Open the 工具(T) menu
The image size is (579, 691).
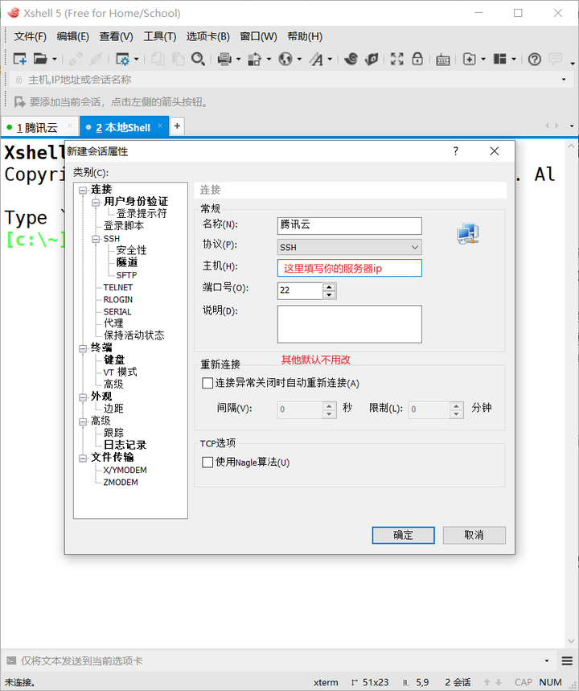click(159, 36)
